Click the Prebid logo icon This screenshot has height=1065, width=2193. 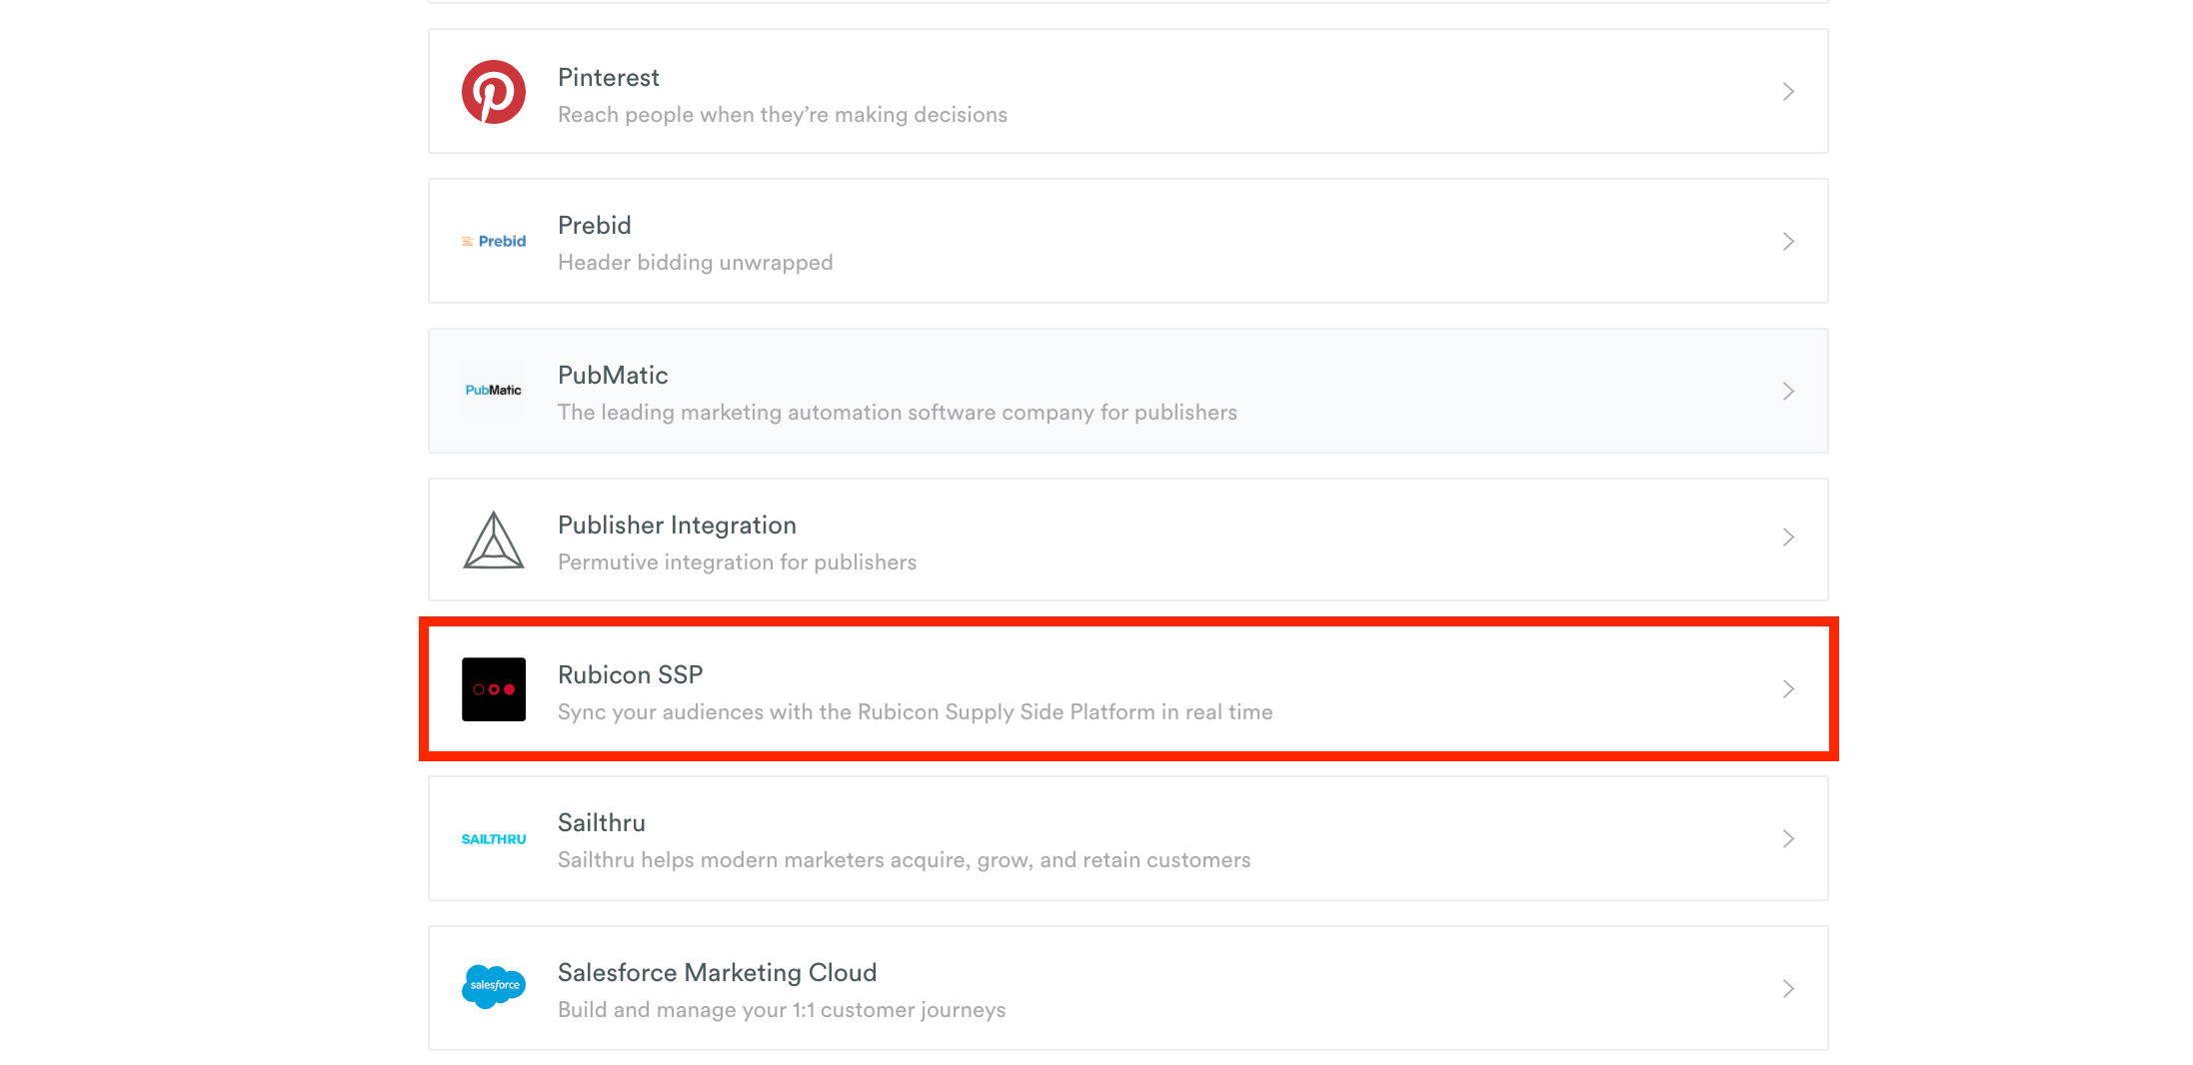[494, 241]
